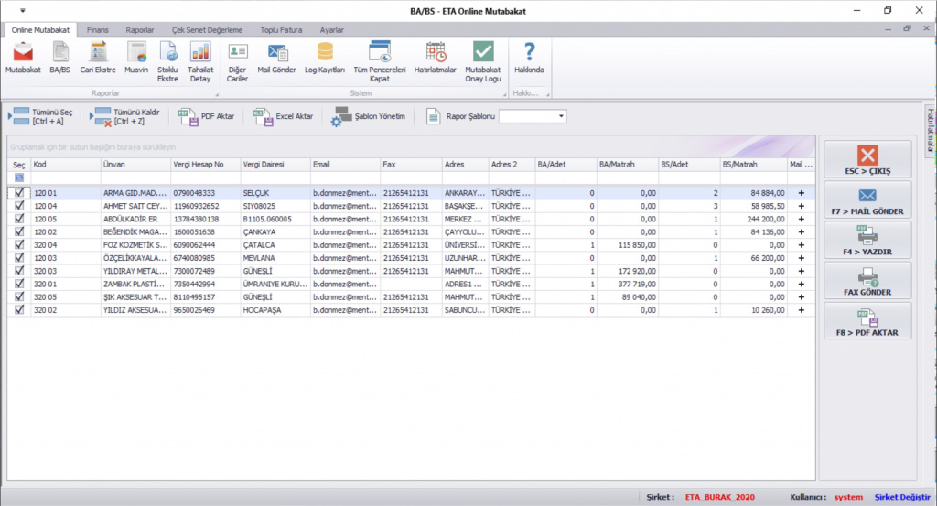
Task: Uncheck the 120 04 AHMET SAİT row checkbox
Action: [x=19, y=206]
